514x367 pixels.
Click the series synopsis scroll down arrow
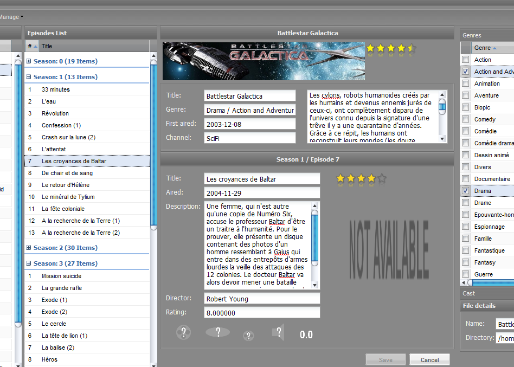[x=442, y=139]
